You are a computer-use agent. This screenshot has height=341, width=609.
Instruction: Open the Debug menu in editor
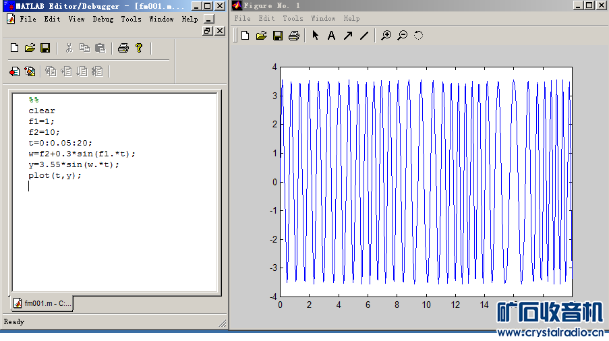[103, 19]
